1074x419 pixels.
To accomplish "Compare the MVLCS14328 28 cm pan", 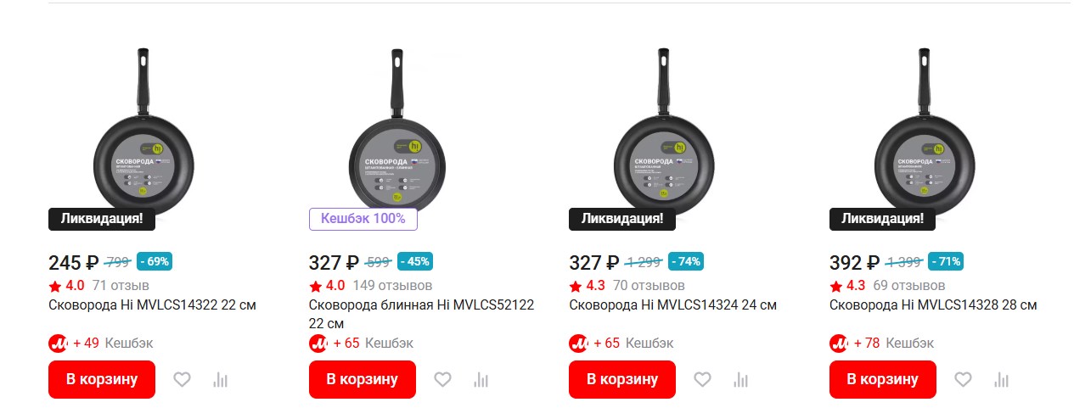I will [1002, 379].
